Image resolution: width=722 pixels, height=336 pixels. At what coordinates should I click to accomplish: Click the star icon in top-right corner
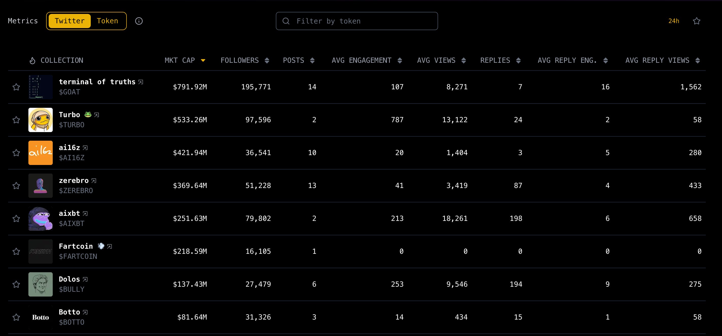pos(696,21)
